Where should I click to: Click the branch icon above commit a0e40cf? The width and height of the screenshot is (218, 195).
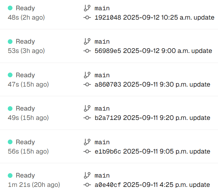pos(87,175)
